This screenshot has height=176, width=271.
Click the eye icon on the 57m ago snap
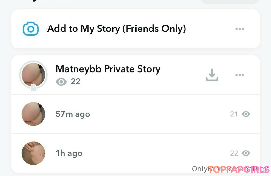tap(246, 114)
